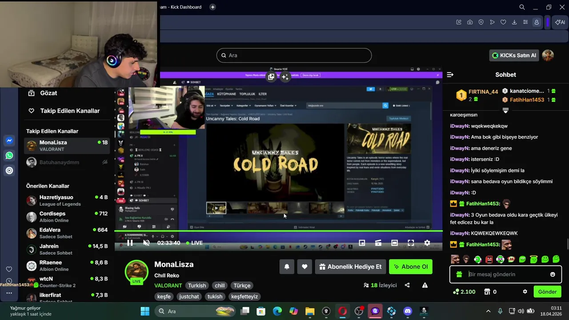Open the channel points 2.100 balance
The height and width of the screenshot is (320, 569).
point(464,292)
